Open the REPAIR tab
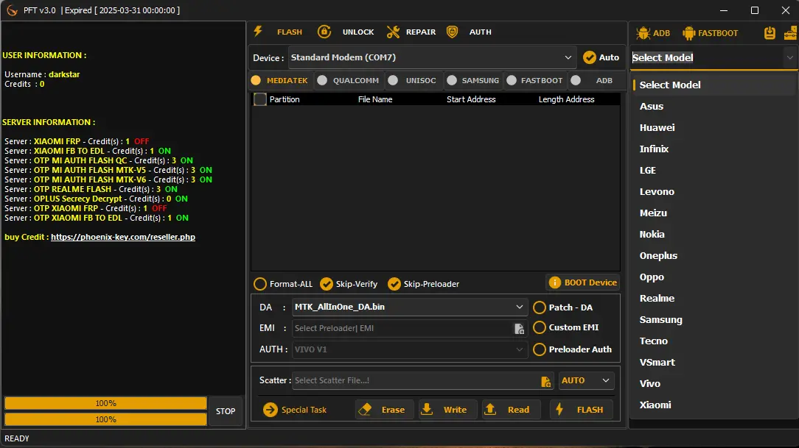 [x=421, y=32]
